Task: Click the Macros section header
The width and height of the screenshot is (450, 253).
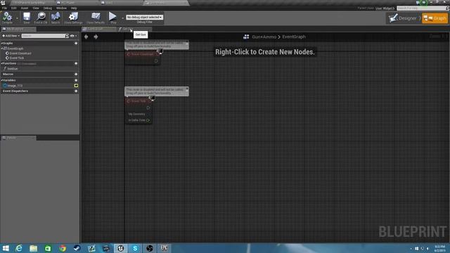Action: click(x=8, y=74)
